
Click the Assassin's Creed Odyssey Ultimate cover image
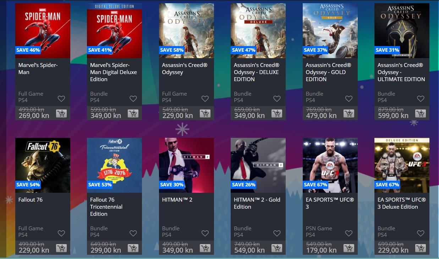pos(402,31)
